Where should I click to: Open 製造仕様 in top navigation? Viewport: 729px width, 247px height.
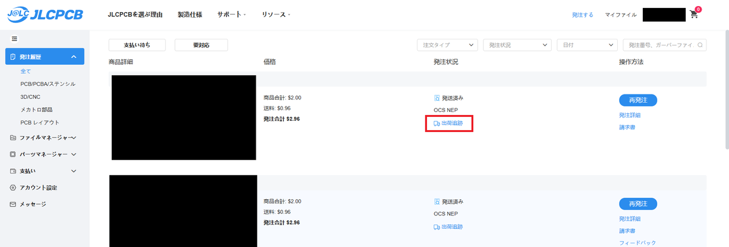click(190, 15)
